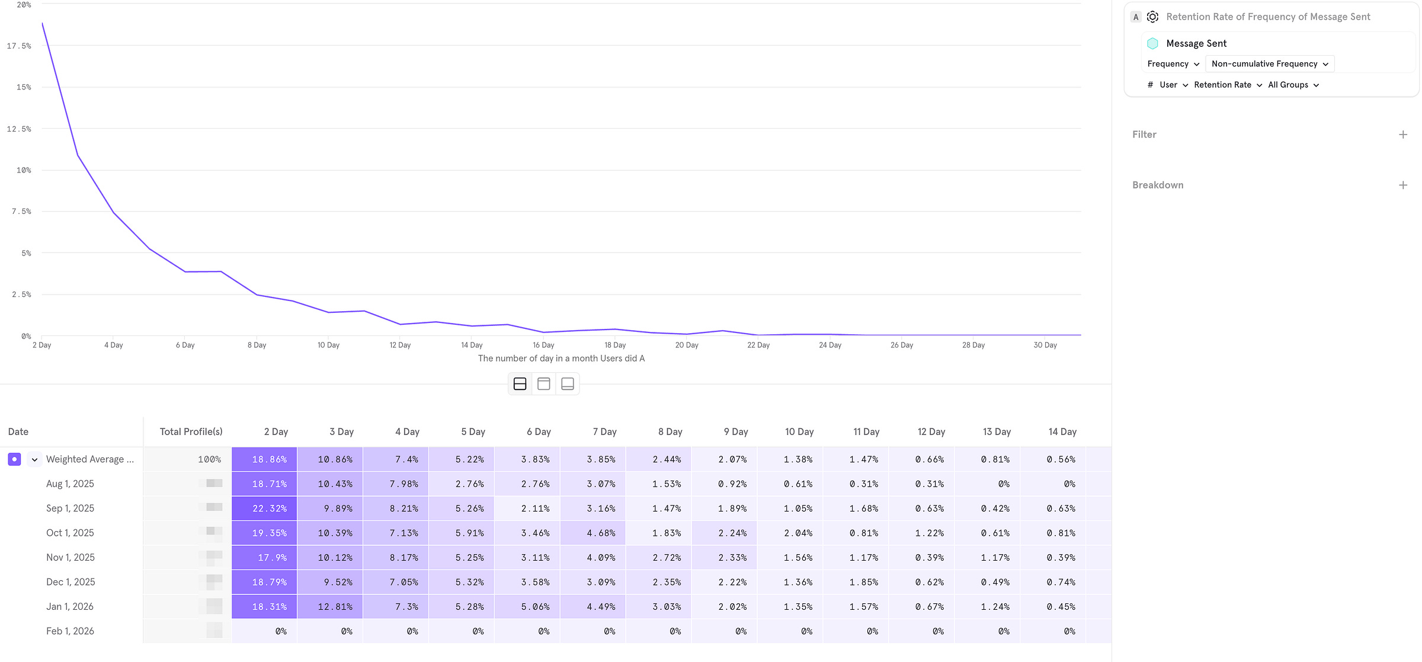Select the split chart-and-table layout icon

pyautogui.click(x=520, y=384)
